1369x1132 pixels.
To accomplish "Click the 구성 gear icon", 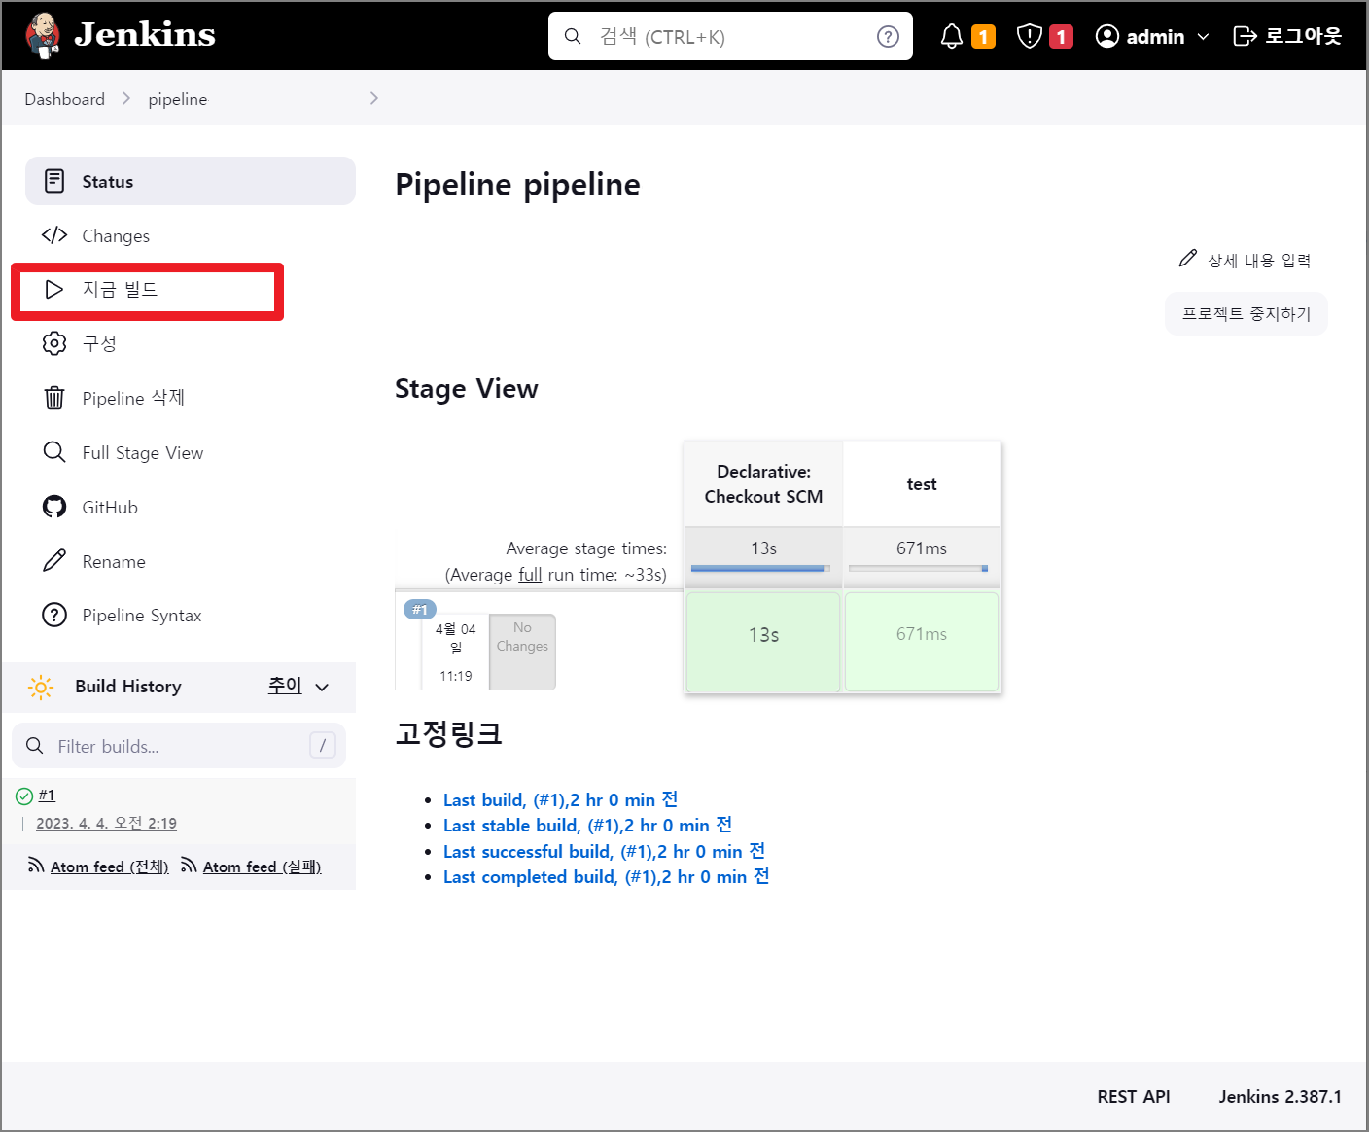I will click(54, 343).
